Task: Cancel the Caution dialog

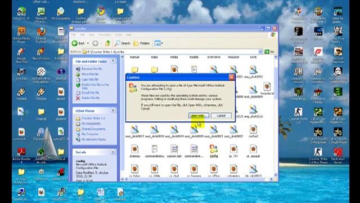Action: [x=221, y=116]
